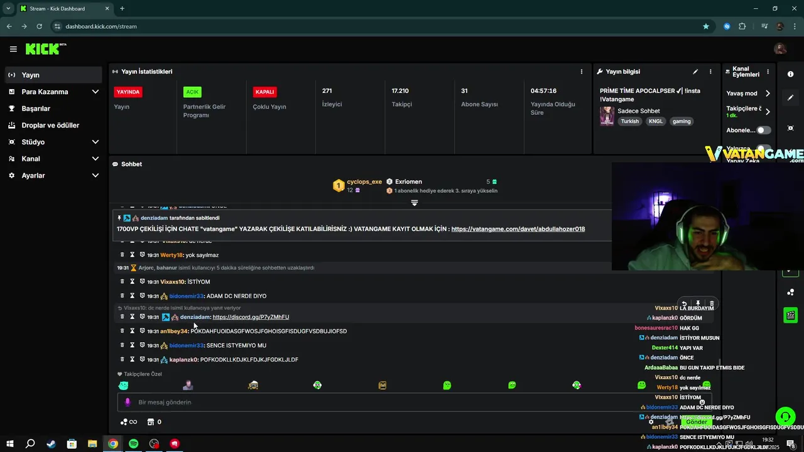Click the pencil icon in the right rail
The image size is (804, 452).
pos(790,98)
